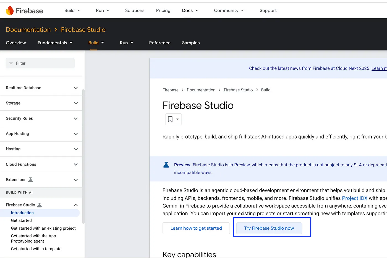Click the bookmark icon below Firebase Studio title
Image resolution: width=387 pixels, height=258 pixels.
pos(170,119)
